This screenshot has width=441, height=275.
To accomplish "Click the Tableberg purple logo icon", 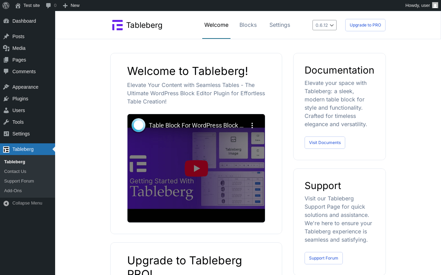I will tap(117, 25).
